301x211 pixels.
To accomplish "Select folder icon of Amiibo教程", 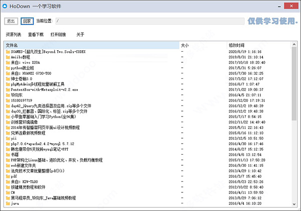I will pos(8,57).
